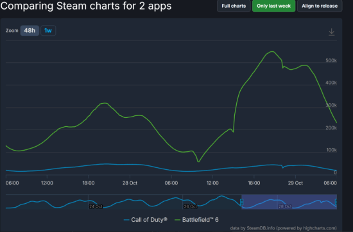353x232 pixels.
Task: Click the 400k y-axis label
Action: pyautogui.click(x=331, y=83)
